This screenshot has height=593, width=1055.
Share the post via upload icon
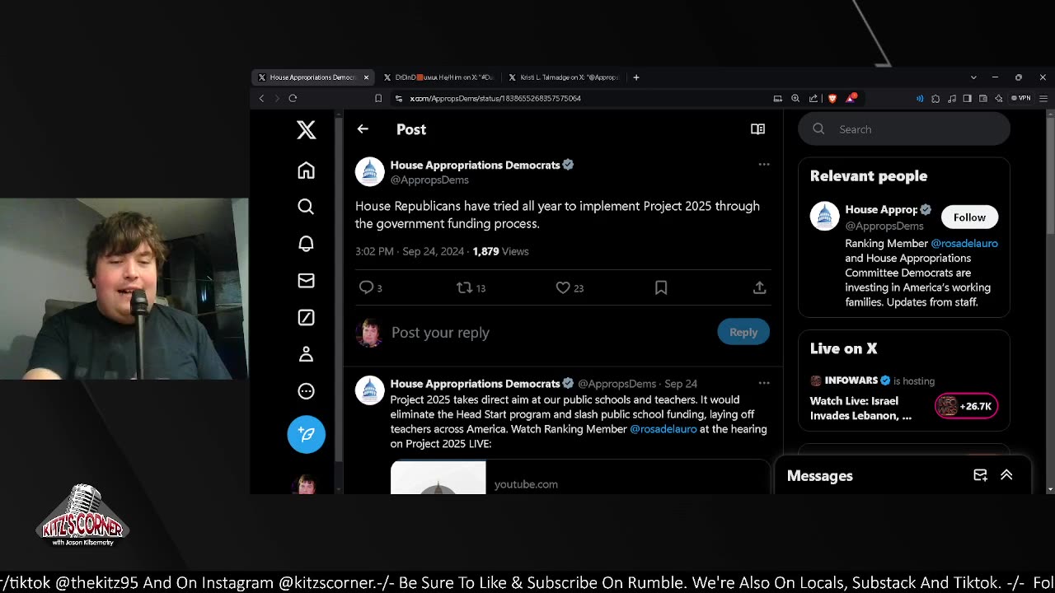(759, 287)
